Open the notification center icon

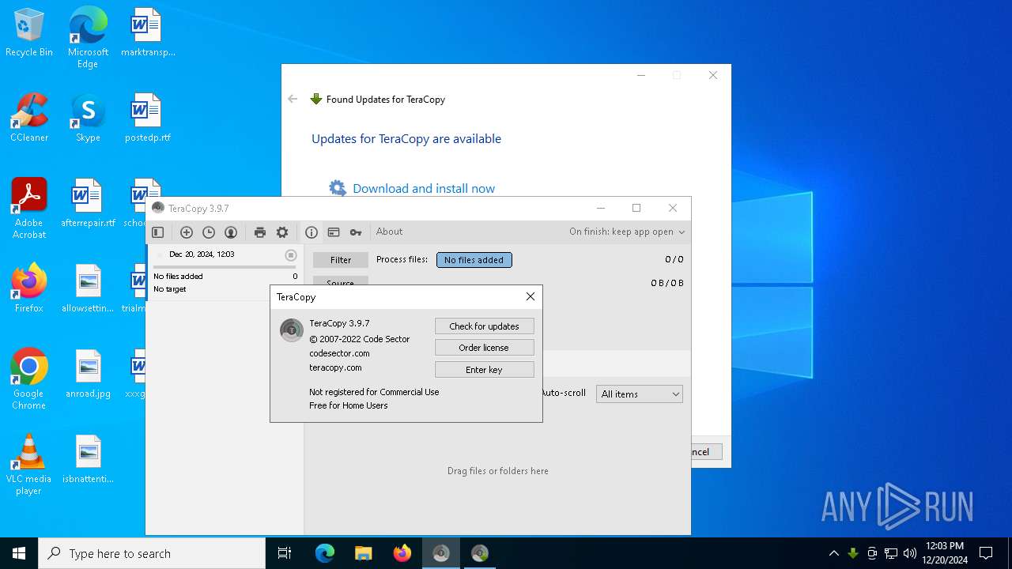coord(986,553)
